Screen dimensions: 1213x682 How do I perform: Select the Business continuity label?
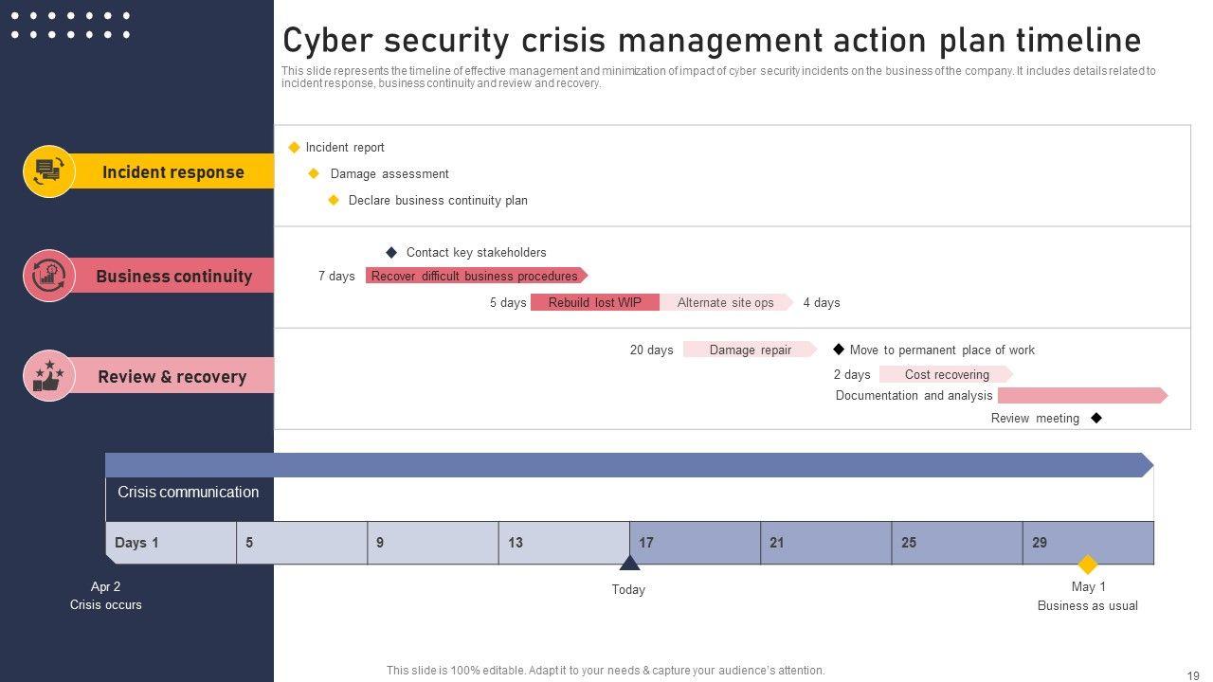(174, 277)
